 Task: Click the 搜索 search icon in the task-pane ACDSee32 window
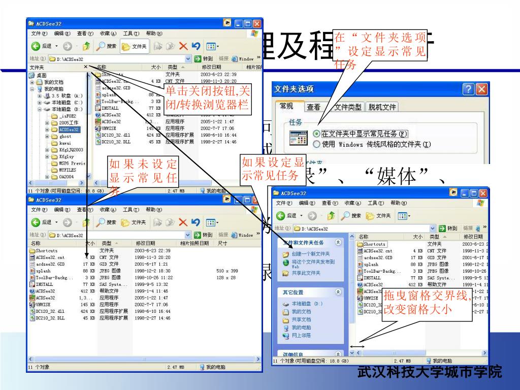(x=345, y=216)
